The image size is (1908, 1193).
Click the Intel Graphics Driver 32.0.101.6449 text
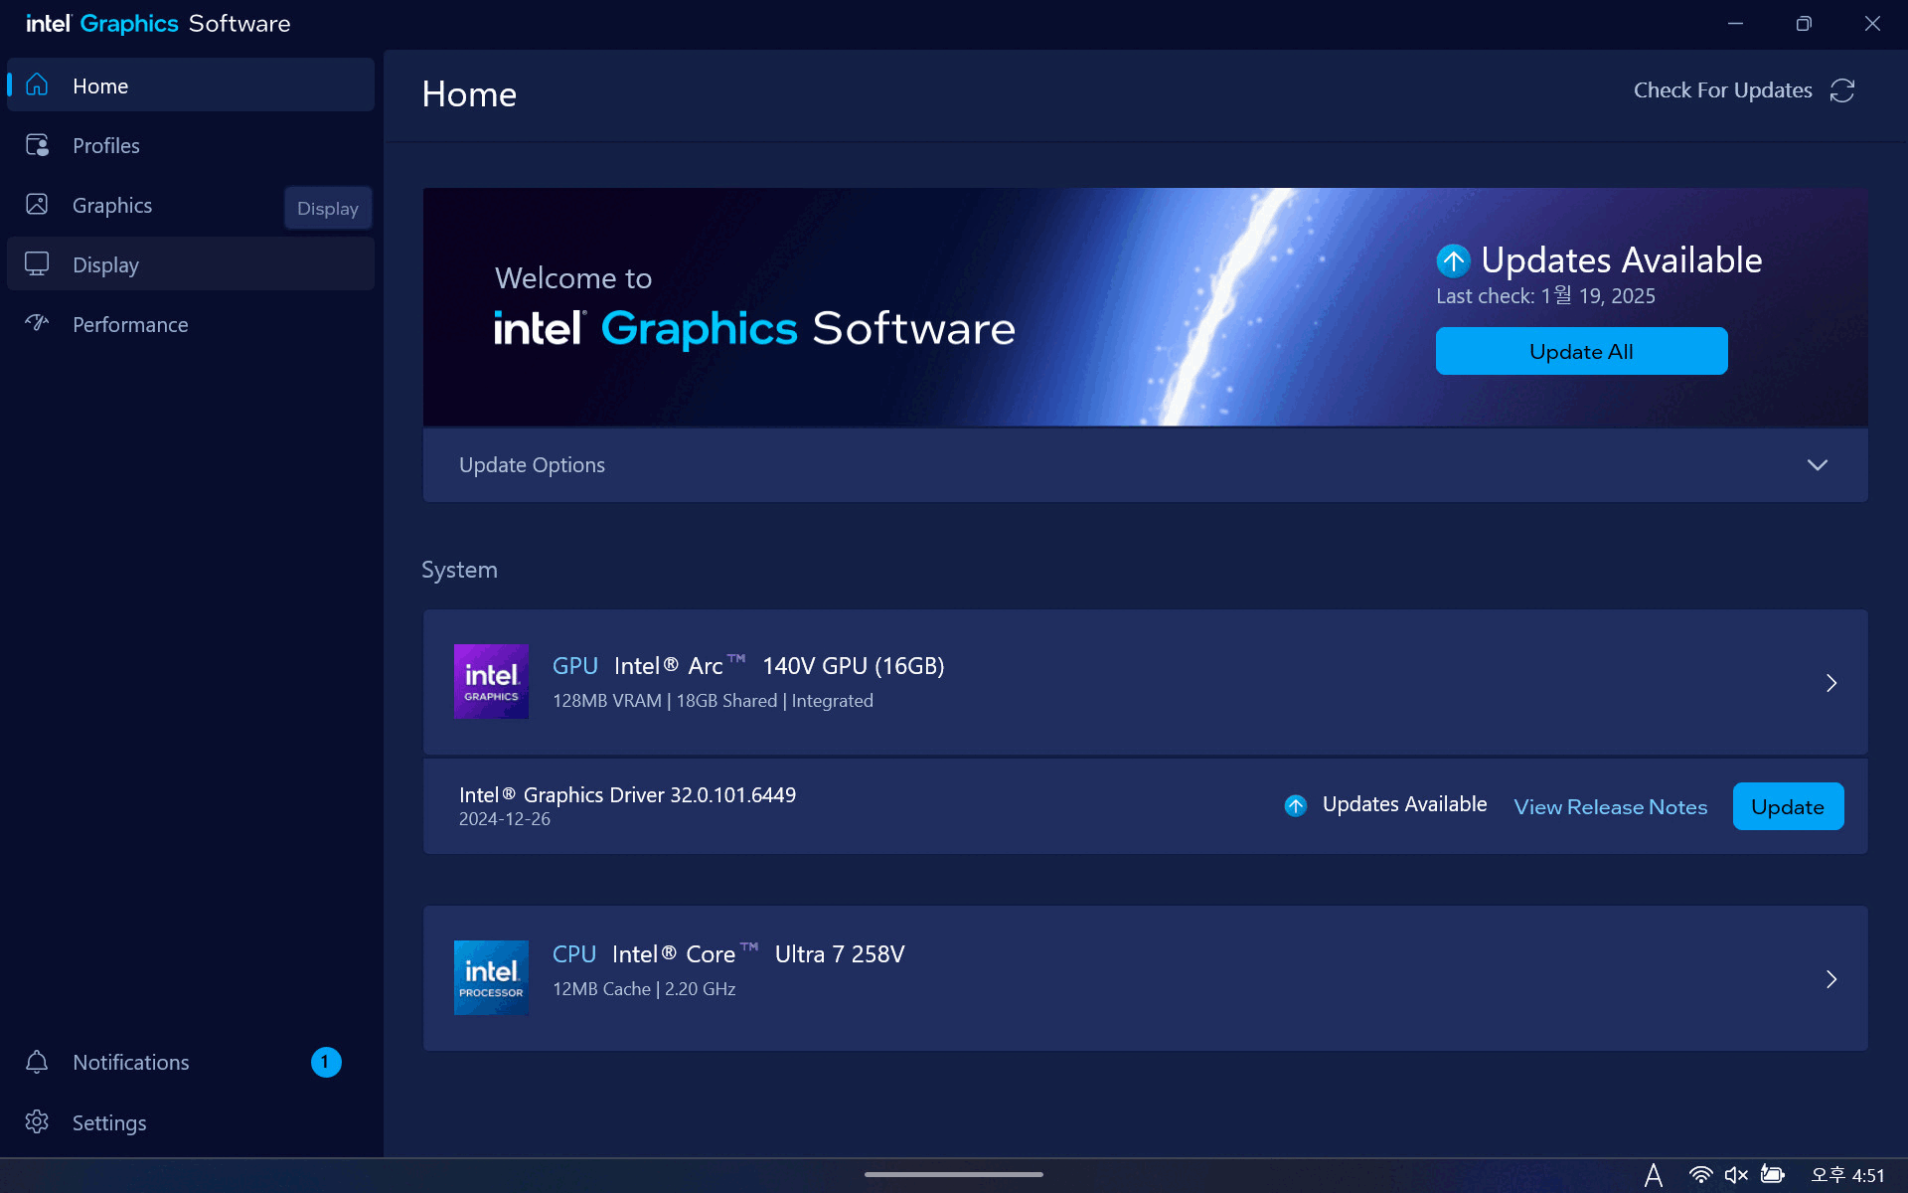click(627, 794)
